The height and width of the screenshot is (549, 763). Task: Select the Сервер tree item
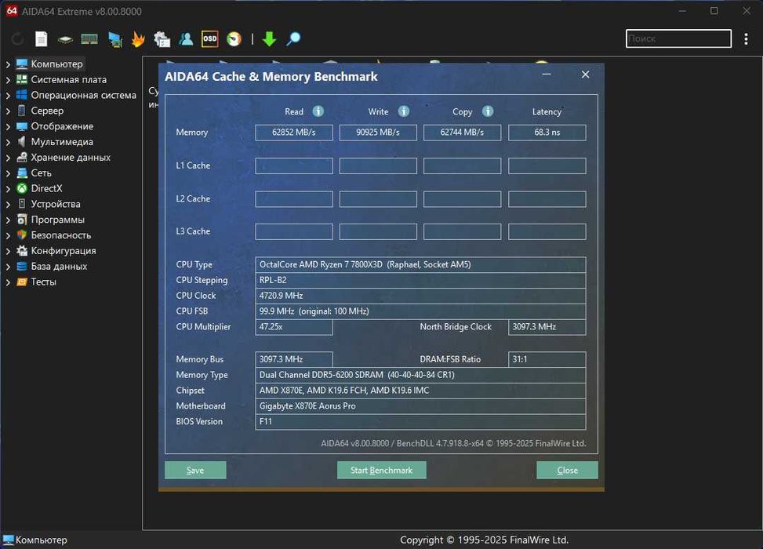click(x=47, y=111)
